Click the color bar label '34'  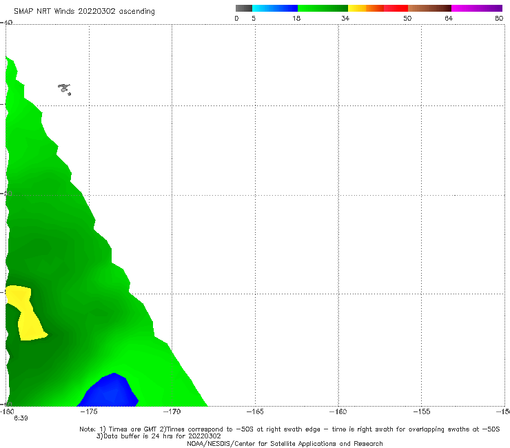345,18
